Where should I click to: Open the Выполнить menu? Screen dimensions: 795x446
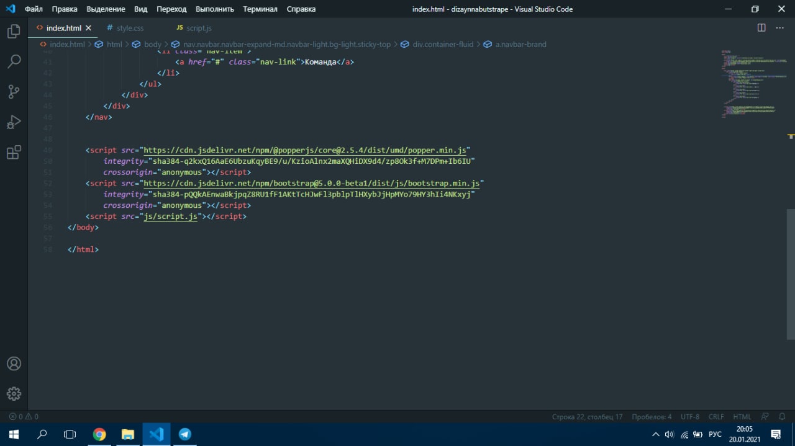[215, 9]
